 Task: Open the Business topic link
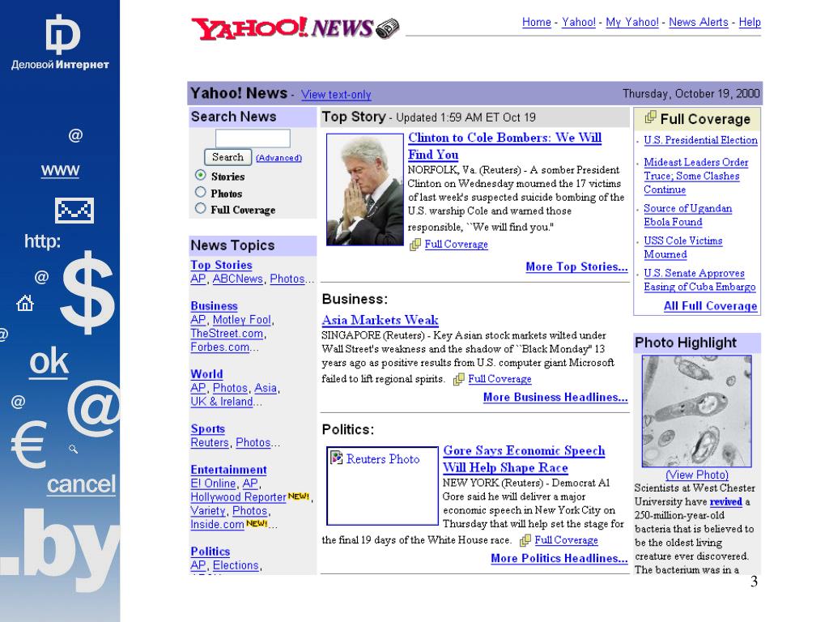point(214,305)
